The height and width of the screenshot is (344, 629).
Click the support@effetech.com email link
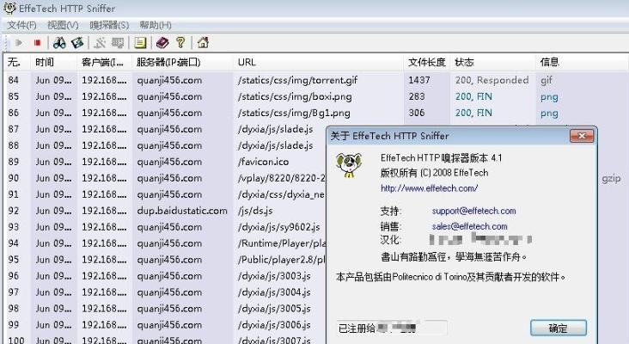[473, 211]
